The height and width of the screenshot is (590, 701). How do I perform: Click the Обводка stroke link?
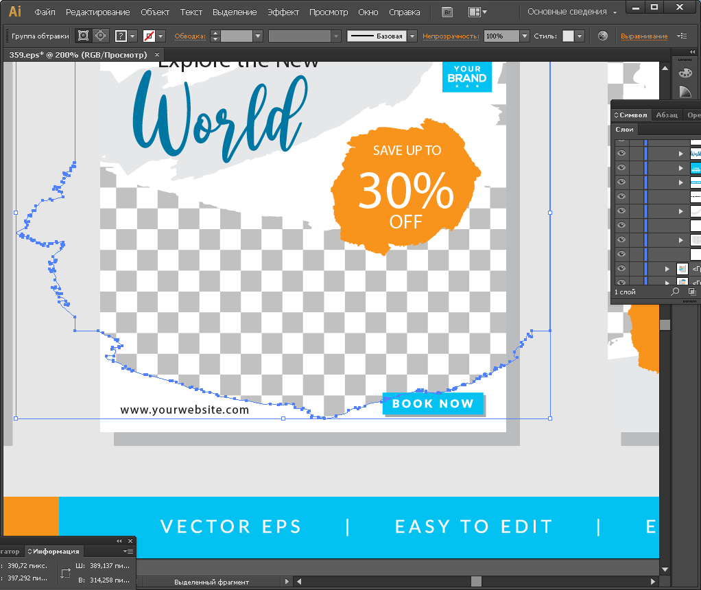[x=190, y=36]
